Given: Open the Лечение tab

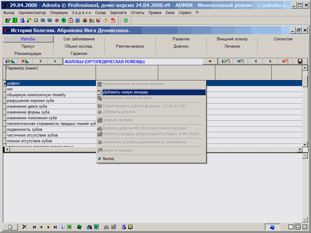Looking at the screenshot, I should (232, 46).
